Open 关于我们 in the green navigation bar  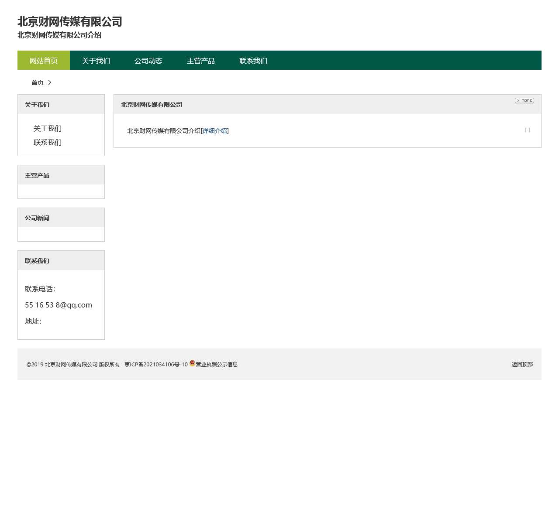[96, 61]
